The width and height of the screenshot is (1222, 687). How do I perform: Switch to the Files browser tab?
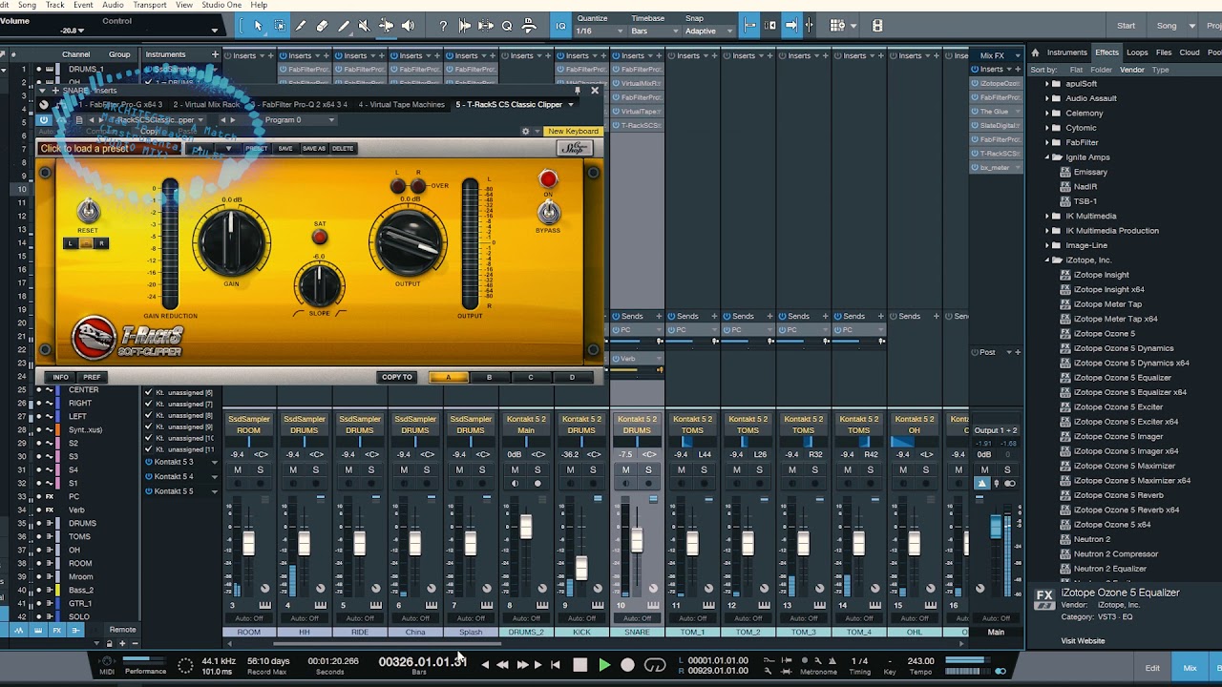(x=1164, y=52)
